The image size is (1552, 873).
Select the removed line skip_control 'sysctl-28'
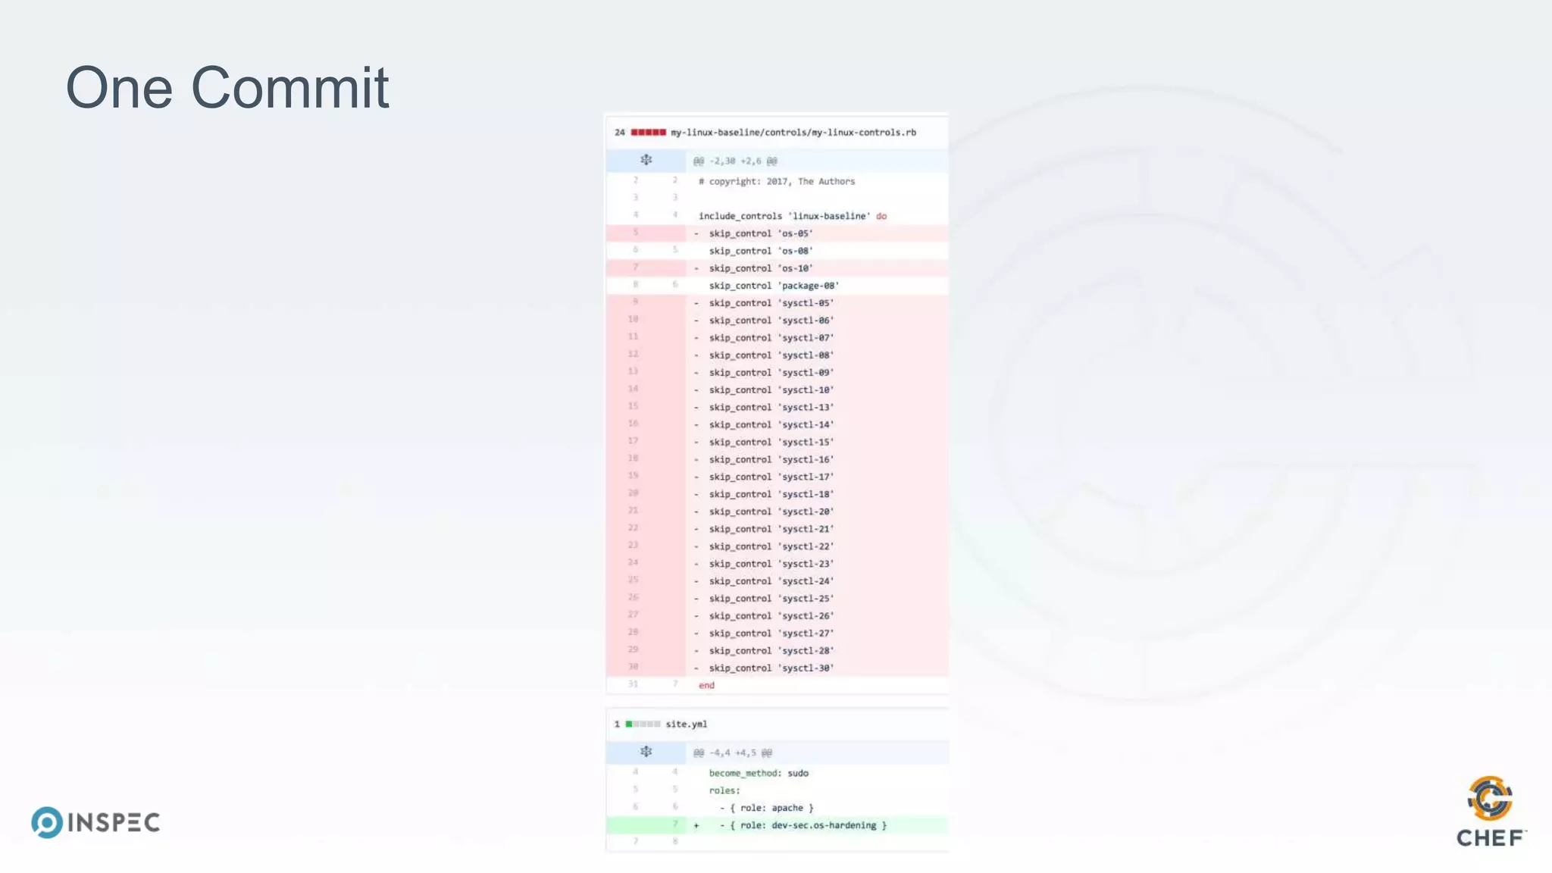[x=777, y=652]
